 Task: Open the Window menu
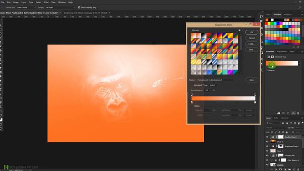(62, 2)
